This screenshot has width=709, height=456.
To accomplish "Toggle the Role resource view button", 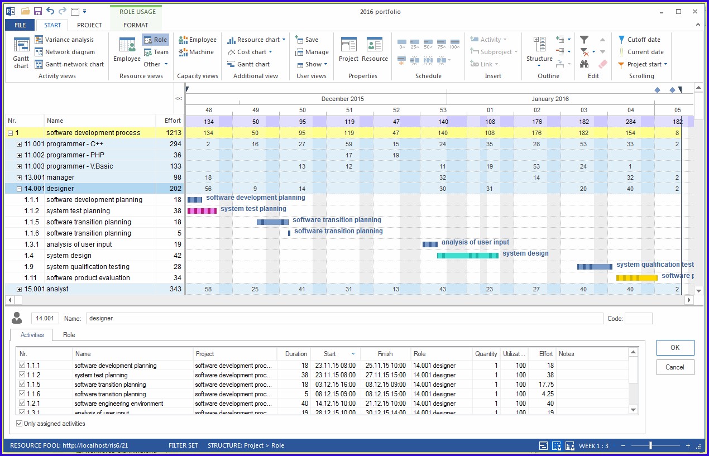I will (x=156, y=40).
